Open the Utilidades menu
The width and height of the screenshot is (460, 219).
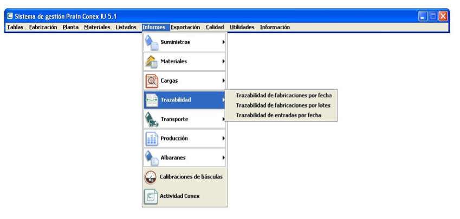242,27
